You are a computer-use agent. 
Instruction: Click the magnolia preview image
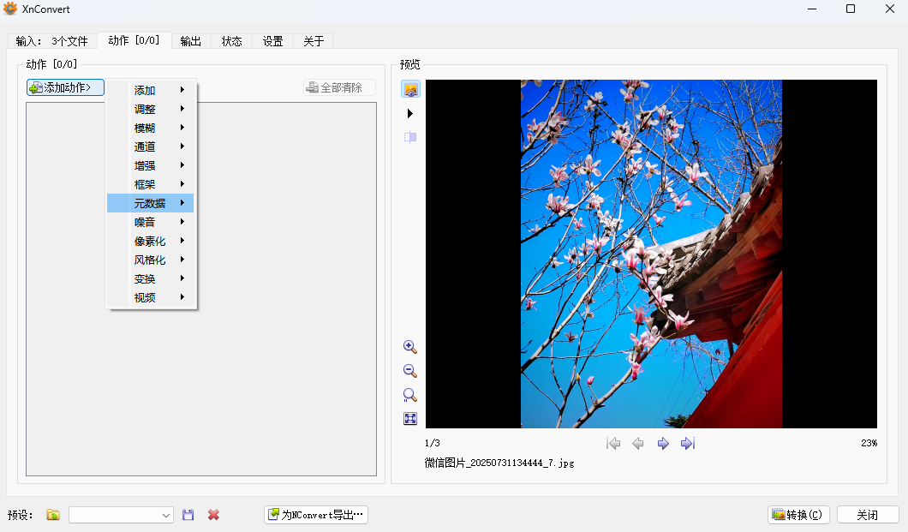click(x=651, y=254)
